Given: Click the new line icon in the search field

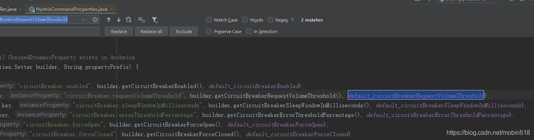Looking at the screenshot, I should pyautogui.click(x=84, y=20).
